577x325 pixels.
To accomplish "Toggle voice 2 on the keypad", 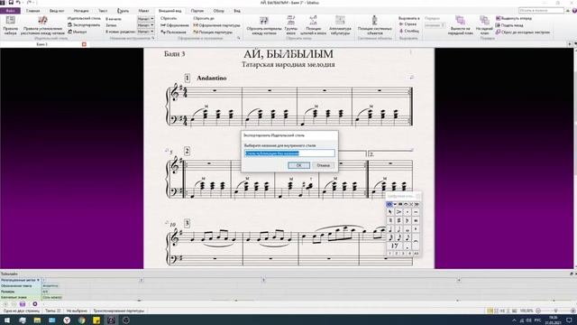I will coord(397,254).
